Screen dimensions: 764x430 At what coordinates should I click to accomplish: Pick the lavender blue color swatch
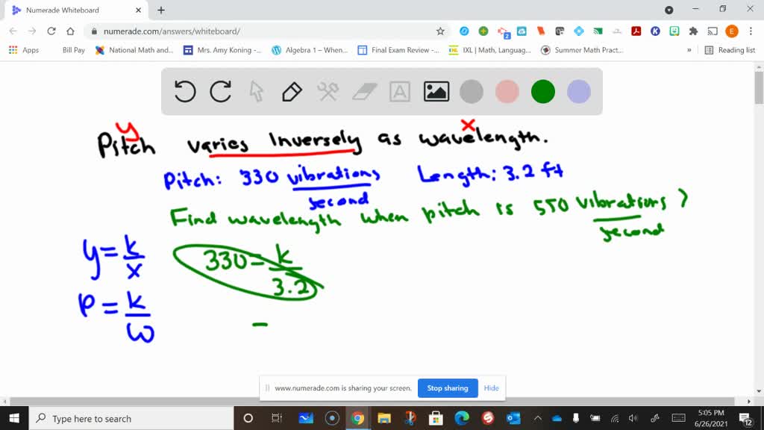pos(579,92)
